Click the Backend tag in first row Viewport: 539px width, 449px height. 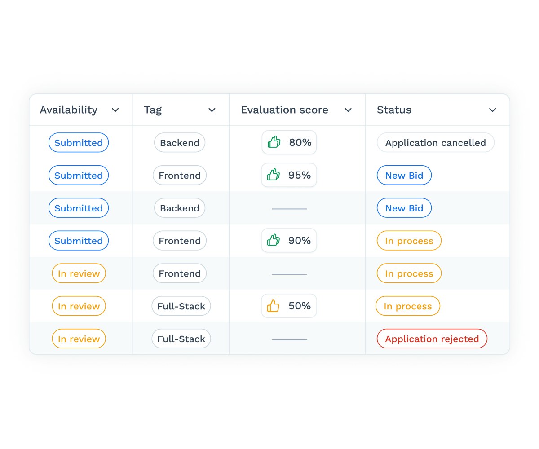click(x=180, y=143)
